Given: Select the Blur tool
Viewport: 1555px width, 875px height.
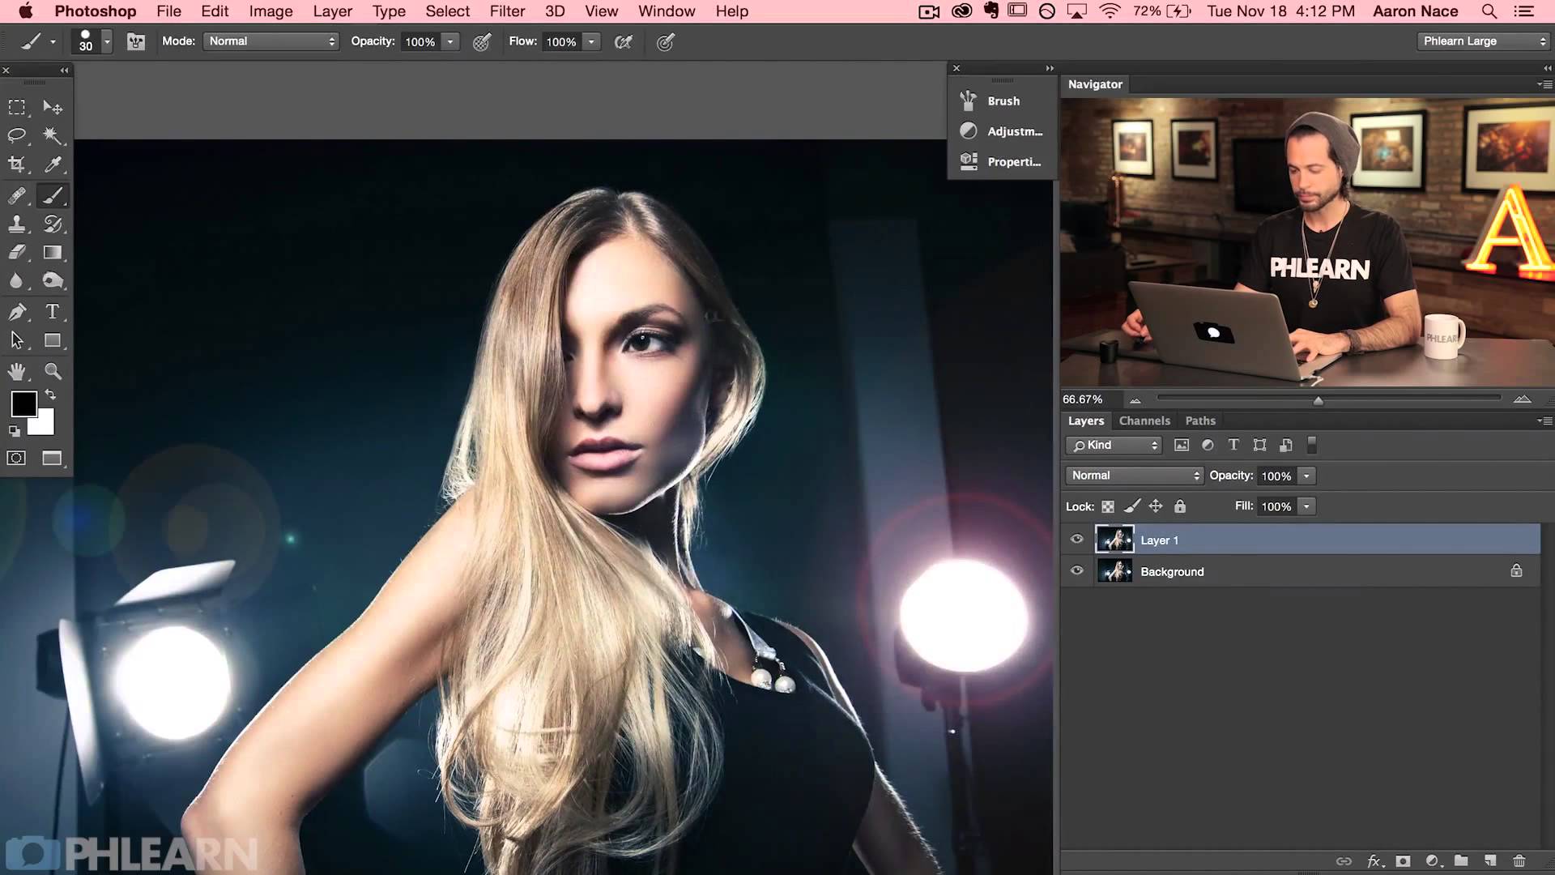Looking at the screenshot, I should [x=17, y=281].
